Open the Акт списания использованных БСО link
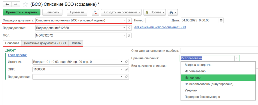Screen dimensions: 258x105 160,27
